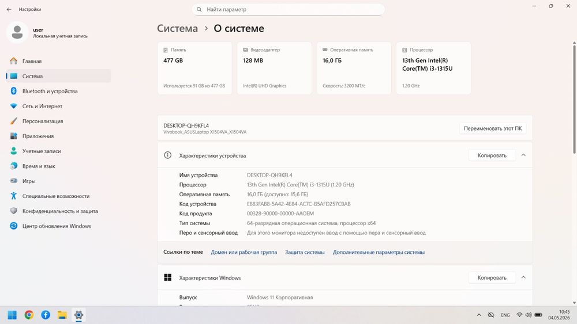The width and height of the screenshot is (577, 324).
Task: Open Дополнительные параметры системы link
Action: coord(379,252)
